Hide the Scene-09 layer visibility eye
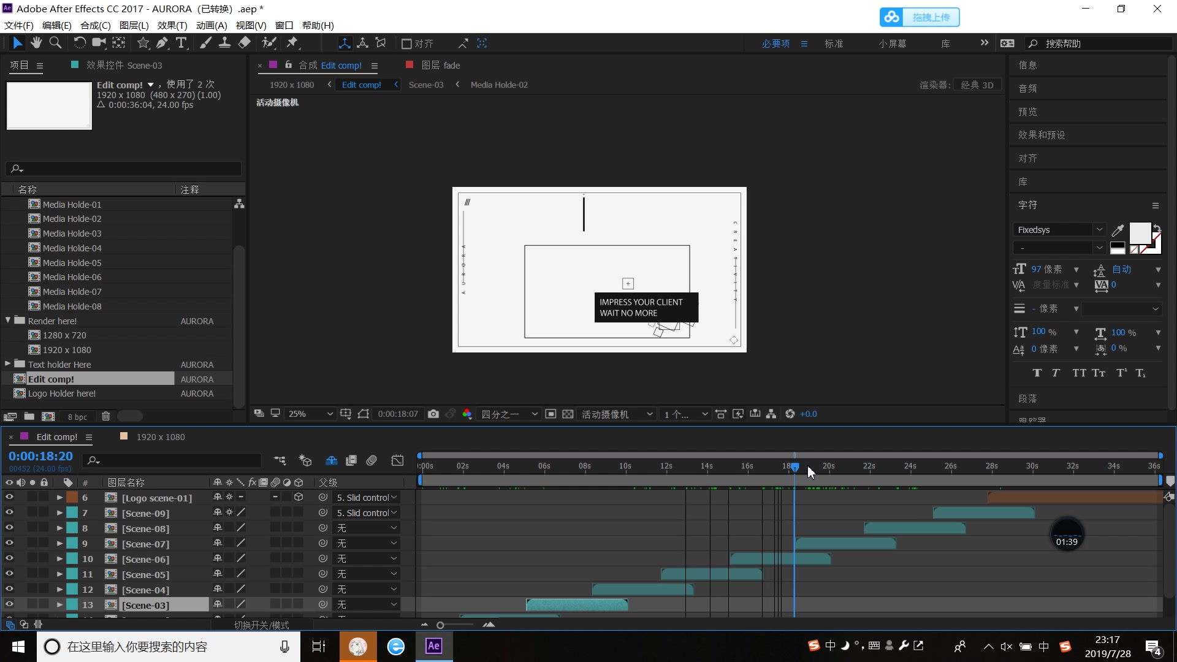1177x662 pixels. coord(9,513)
